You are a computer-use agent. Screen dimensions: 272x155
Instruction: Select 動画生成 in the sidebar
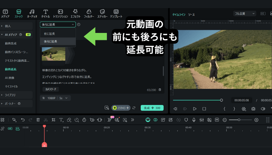[x=12, y=43]
